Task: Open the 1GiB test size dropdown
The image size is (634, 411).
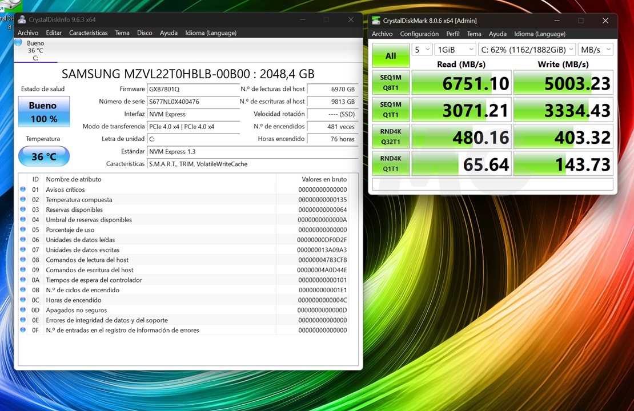Action: (454, 50)
